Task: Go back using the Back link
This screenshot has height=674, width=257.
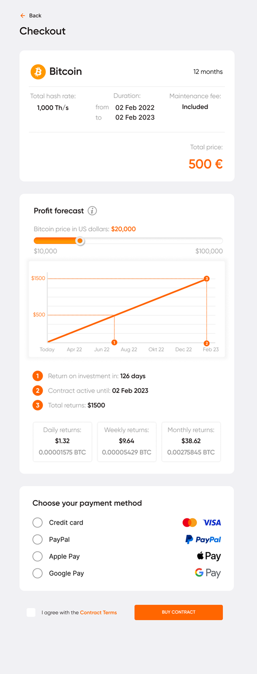Action: [35, 15]
